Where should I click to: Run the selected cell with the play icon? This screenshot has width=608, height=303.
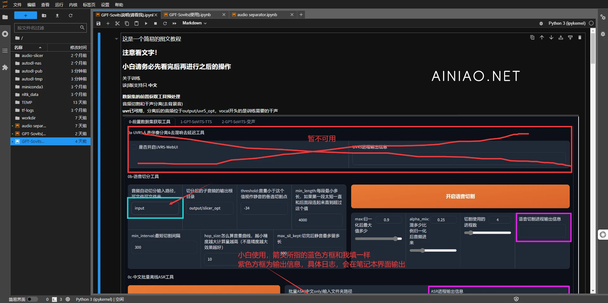(x=146, y=23)
